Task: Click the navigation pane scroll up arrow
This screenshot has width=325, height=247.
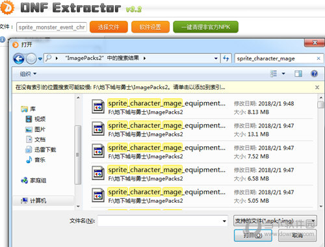Action: (78, 98)
